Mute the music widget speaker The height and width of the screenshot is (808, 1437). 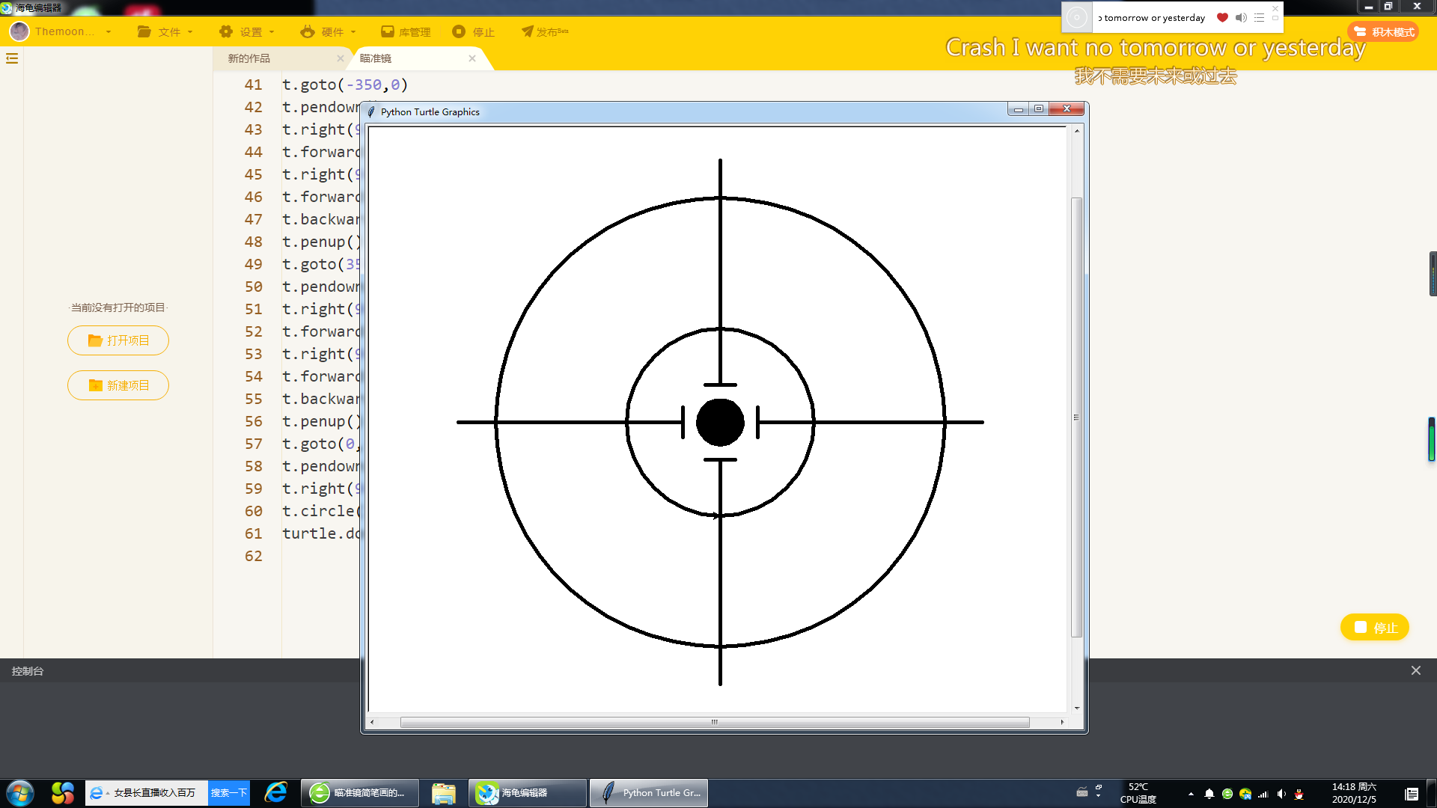[1241, 17]
